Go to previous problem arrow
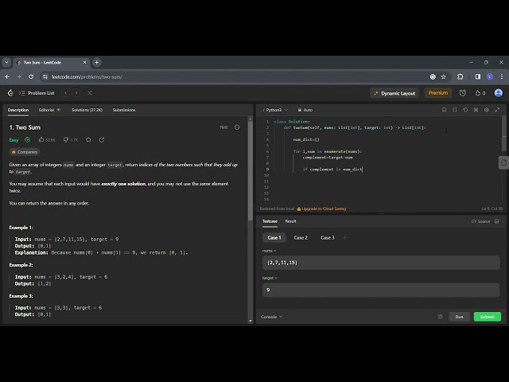 tap(65, 93)
